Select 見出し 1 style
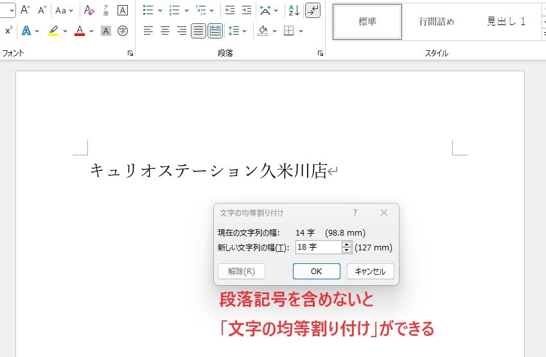 point(506,22)
